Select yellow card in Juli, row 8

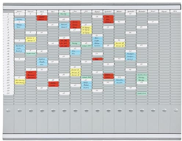(x=86, y=33)
